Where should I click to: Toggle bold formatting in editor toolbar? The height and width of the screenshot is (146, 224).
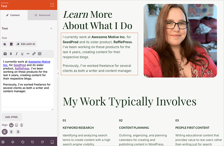coord(11,54)
